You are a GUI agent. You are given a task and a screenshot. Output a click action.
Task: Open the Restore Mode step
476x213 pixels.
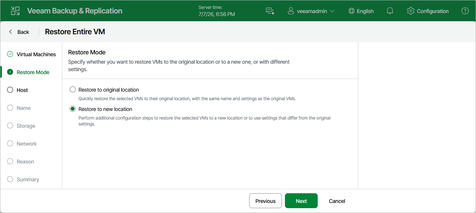pos(33,72)
